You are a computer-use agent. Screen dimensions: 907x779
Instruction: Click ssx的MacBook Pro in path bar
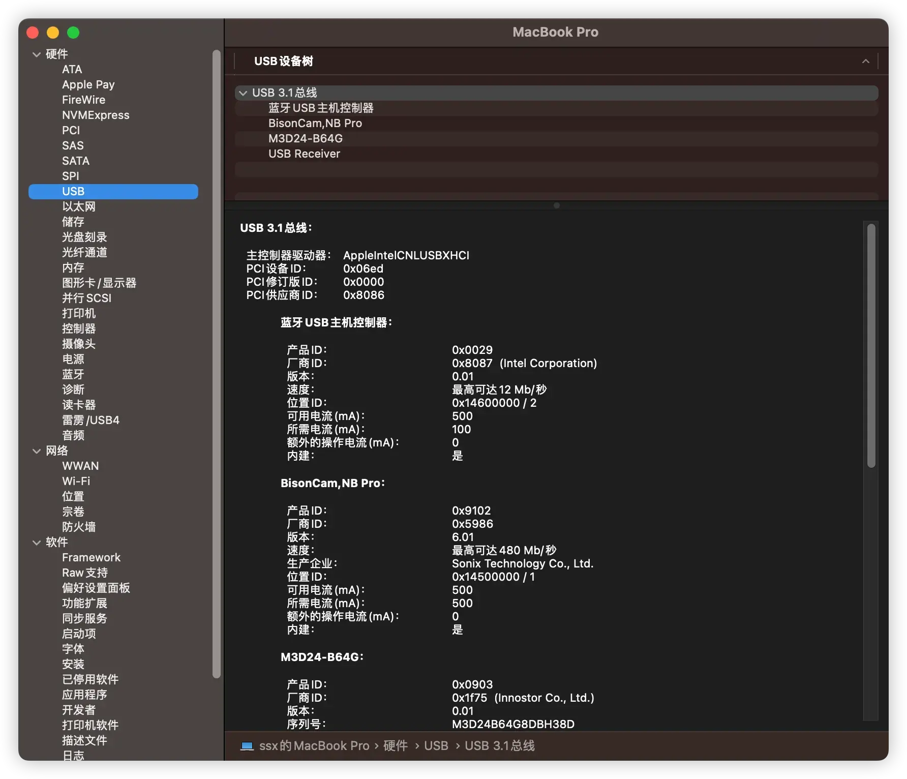(x=314, y=746)
